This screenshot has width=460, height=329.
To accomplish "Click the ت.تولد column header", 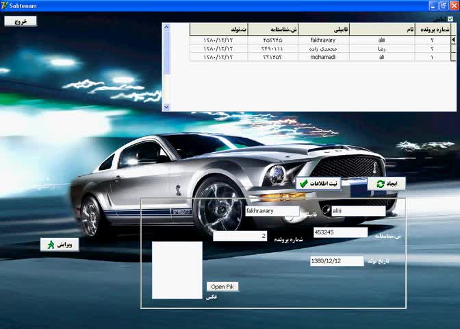I will click(x=219, y=29).
